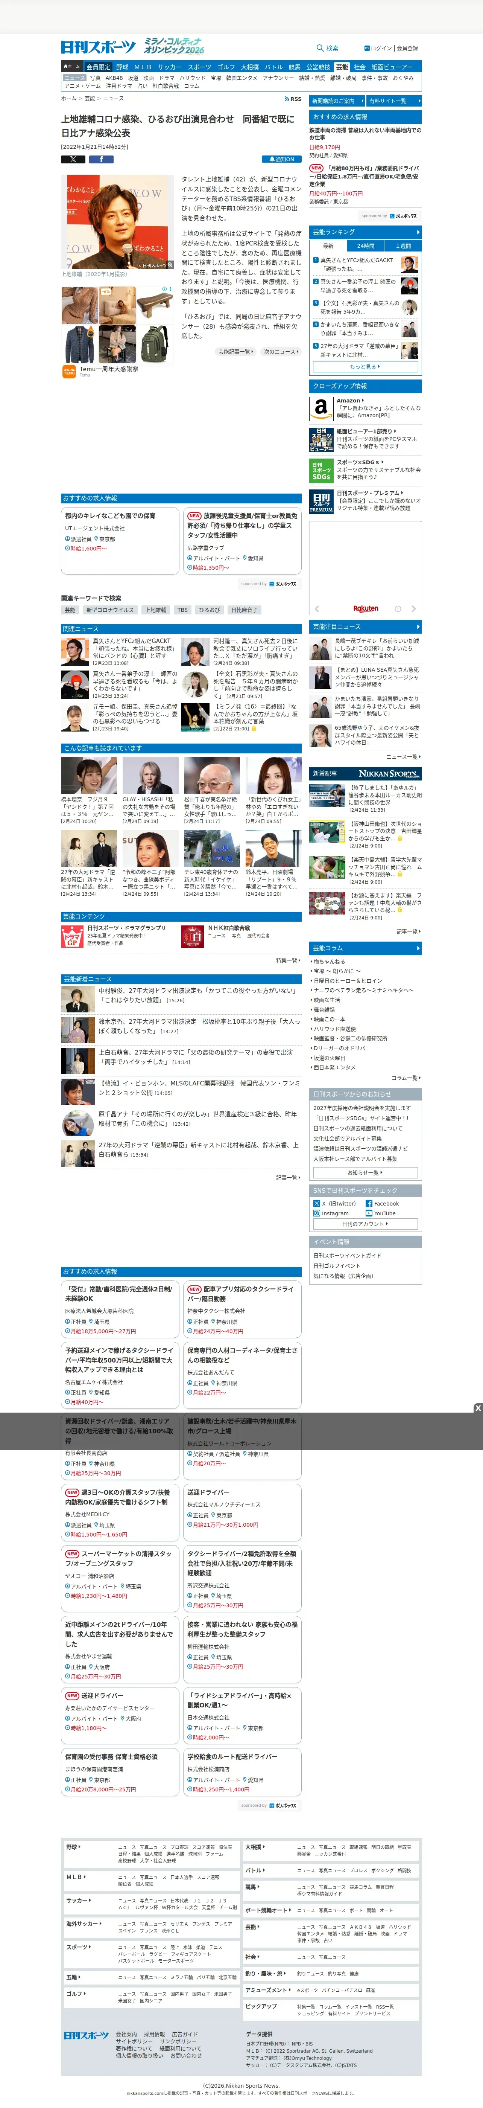Share article on X button
The height and width of the screenshot is (2108, 483).
73,160
